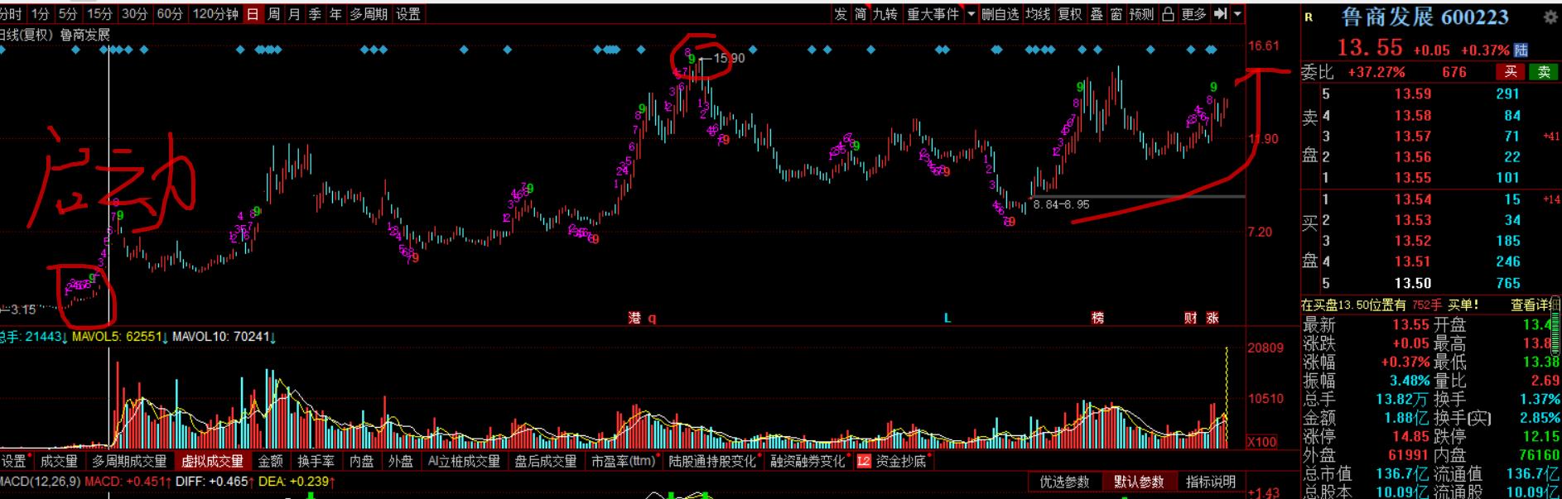
Task: Select the 内盘 indicator tab
Action: click(362, 461)
